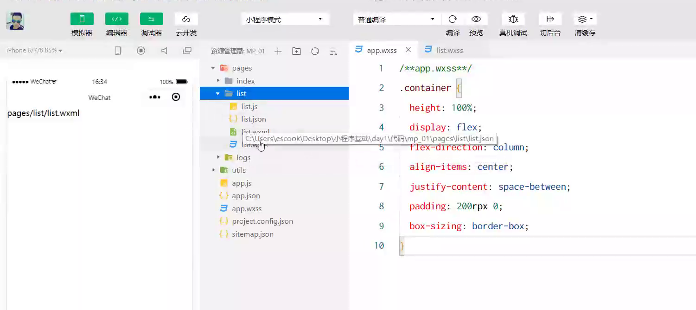Click the 资源管理器: MP_01 header label
Screen dimensions: 696x310
coord(238,51)
